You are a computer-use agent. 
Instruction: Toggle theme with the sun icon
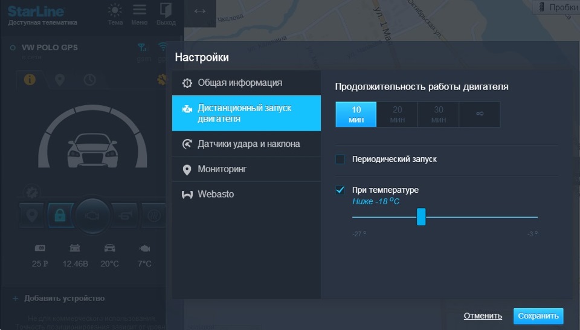tap(115, 10)
